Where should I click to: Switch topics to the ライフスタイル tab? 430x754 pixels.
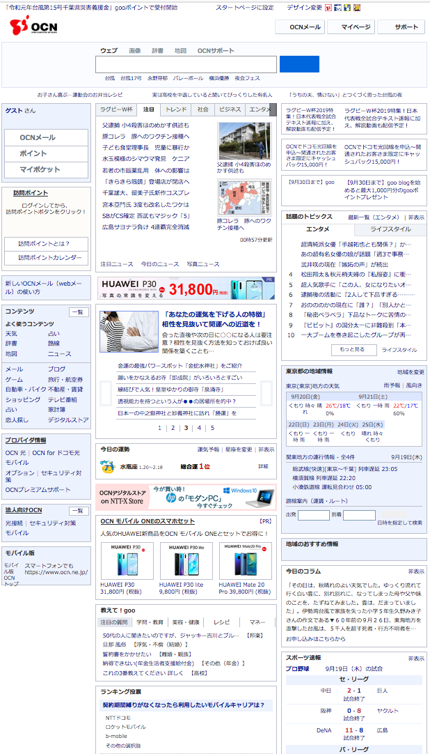[390, 229]
